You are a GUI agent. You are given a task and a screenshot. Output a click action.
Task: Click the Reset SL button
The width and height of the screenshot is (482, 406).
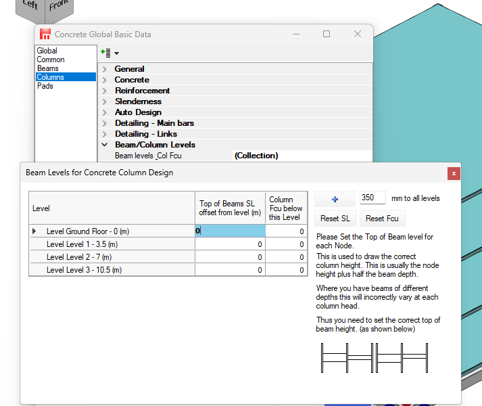[335, 219]
